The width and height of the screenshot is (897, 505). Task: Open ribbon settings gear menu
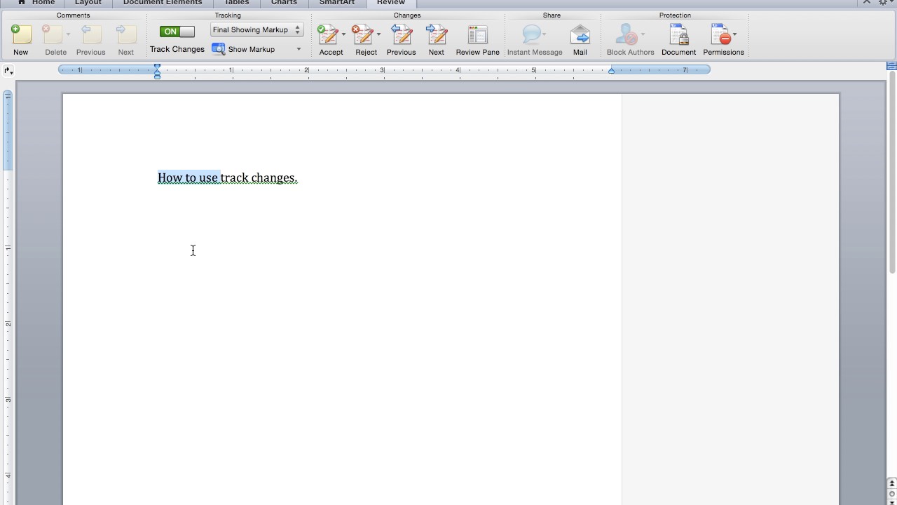pos(884,3)
